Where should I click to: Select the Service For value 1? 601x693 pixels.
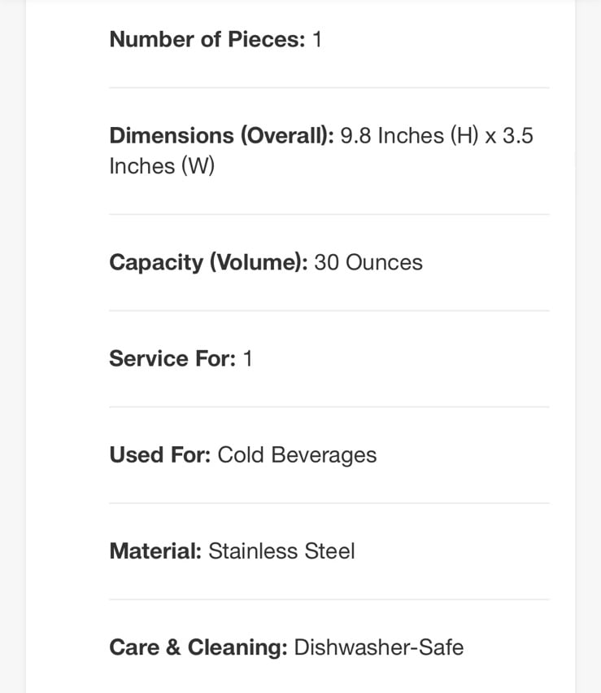pyautogui.click(x=247, y=358)
